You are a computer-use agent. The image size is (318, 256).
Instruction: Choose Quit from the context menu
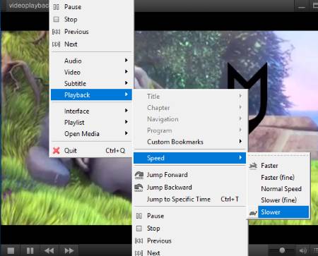[x=91, y=150]
